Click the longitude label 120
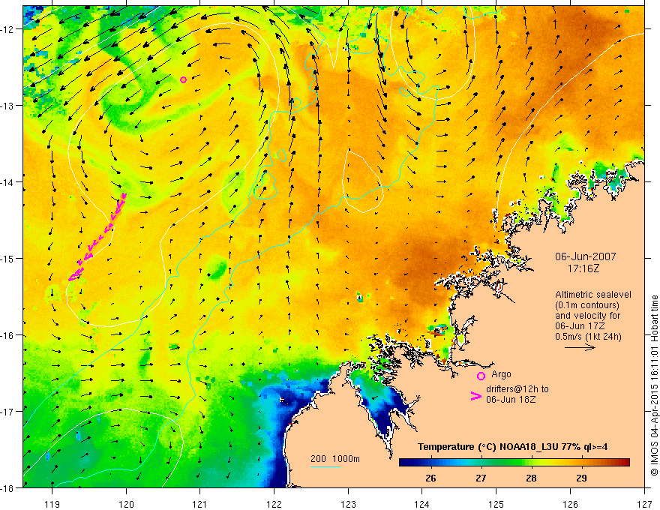The width and height of the screenshot is (660, 510). 126,504
